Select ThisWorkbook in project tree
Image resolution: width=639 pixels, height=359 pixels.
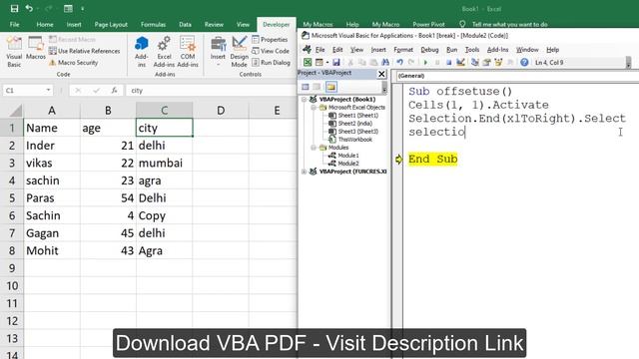click(355, 140)
